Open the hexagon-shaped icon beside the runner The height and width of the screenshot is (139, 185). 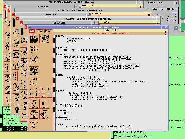44,115
